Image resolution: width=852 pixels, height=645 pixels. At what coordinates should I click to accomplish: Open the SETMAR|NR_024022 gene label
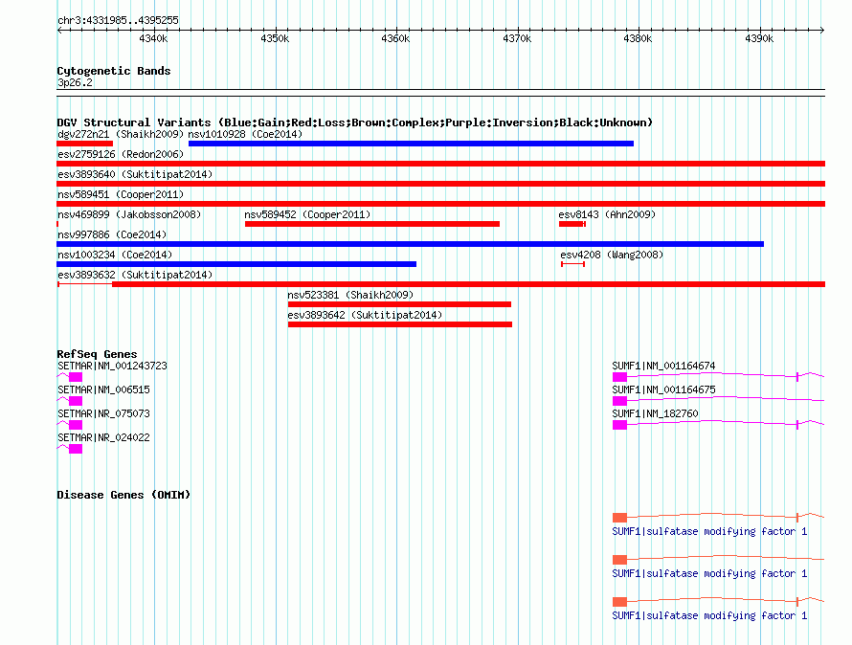[103, 437]
